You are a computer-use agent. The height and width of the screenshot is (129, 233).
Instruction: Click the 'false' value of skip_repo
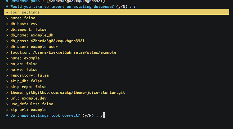click(41, 87)
